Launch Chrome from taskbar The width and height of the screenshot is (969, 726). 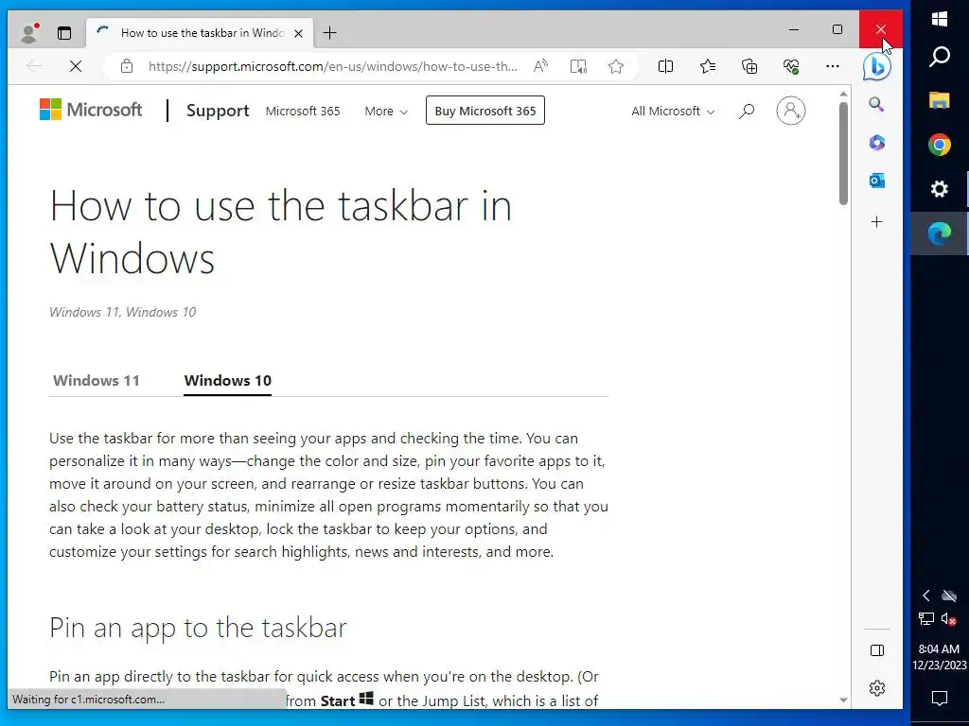940,145
